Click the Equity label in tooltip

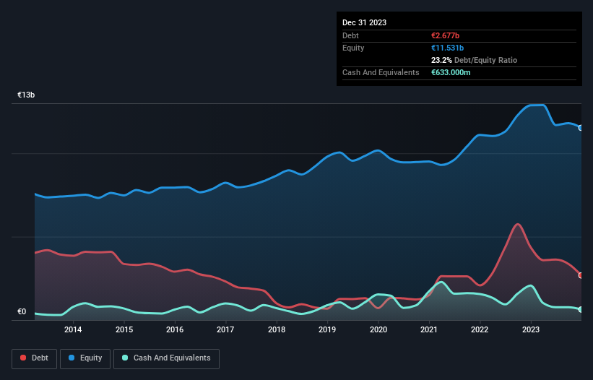tap(353, 48)
